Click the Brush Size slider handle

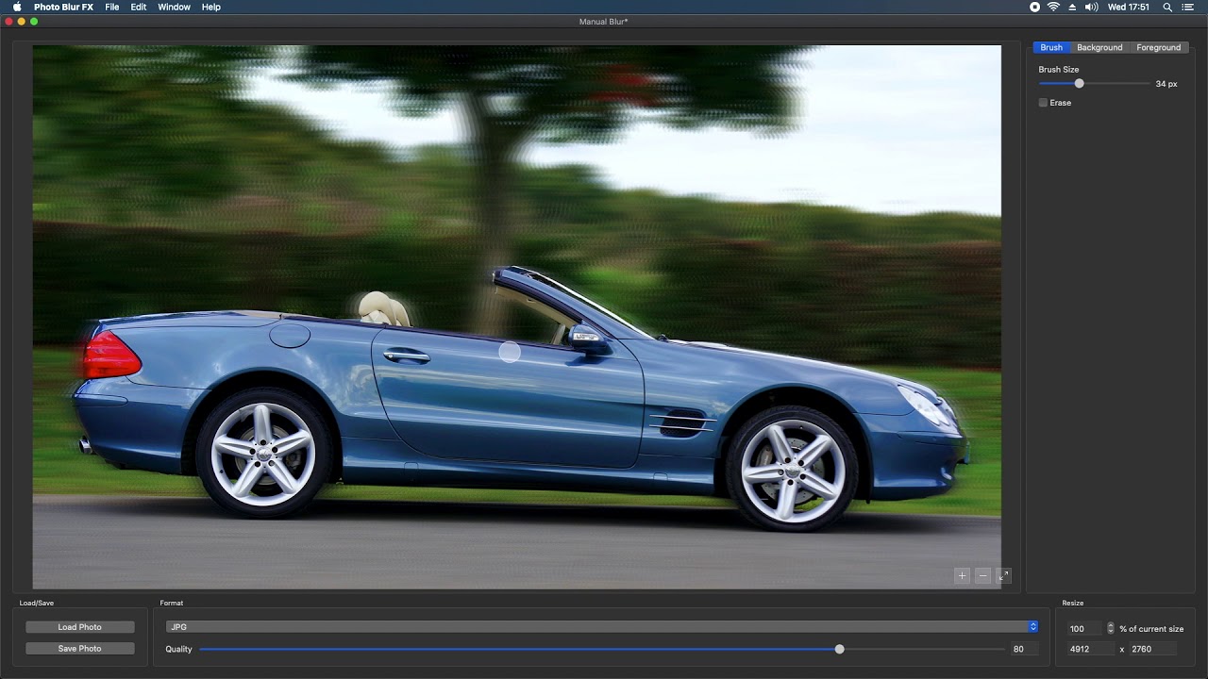point(1079,84)
